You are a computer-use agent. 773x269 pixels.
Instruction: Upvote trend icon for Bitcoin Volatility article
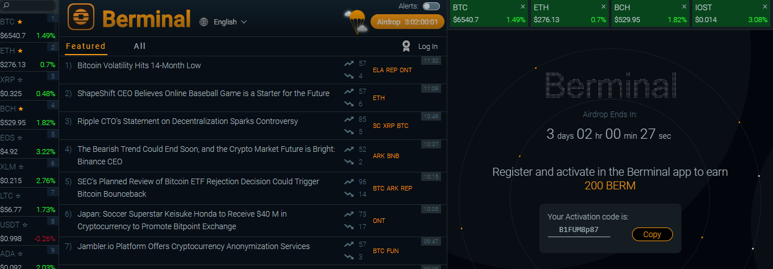tap(349, 64)
